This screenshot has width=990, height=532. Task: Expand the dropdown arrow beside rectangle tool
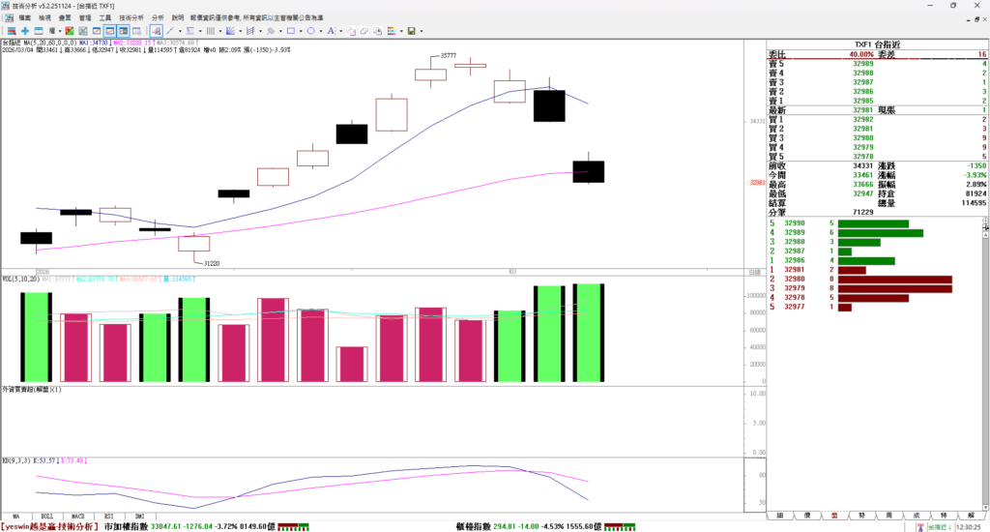pos(301,31)
